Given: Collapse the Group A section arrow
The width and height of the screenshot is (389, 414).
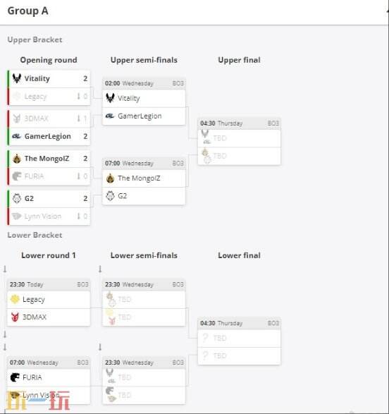Looking at the screenshot, I should point(388,11).
